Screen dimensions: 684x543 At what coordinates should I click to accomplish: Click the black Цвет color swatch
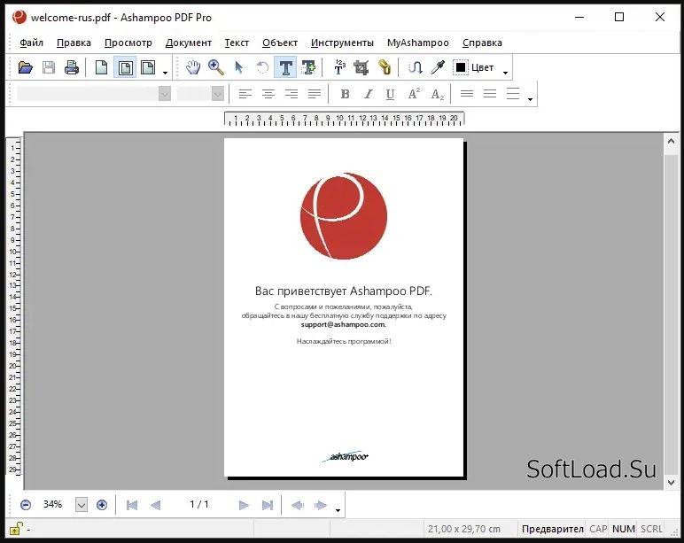(x=460, y=67)
